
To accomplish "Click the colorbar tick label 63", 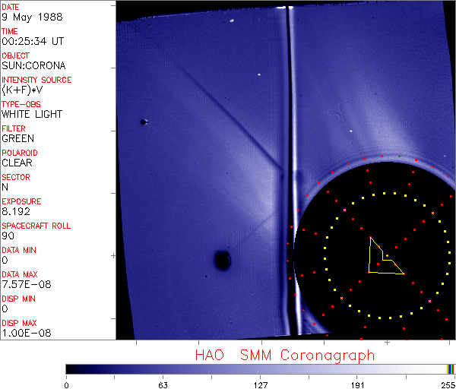I will tap(163, 384).
